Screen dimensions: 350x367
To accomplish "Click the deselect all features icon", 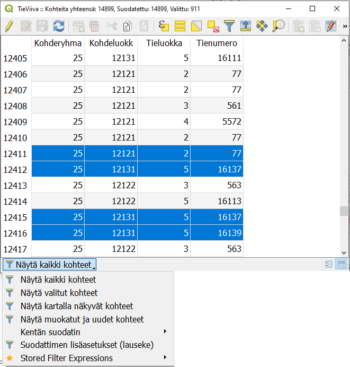I will tap(213, 25).
